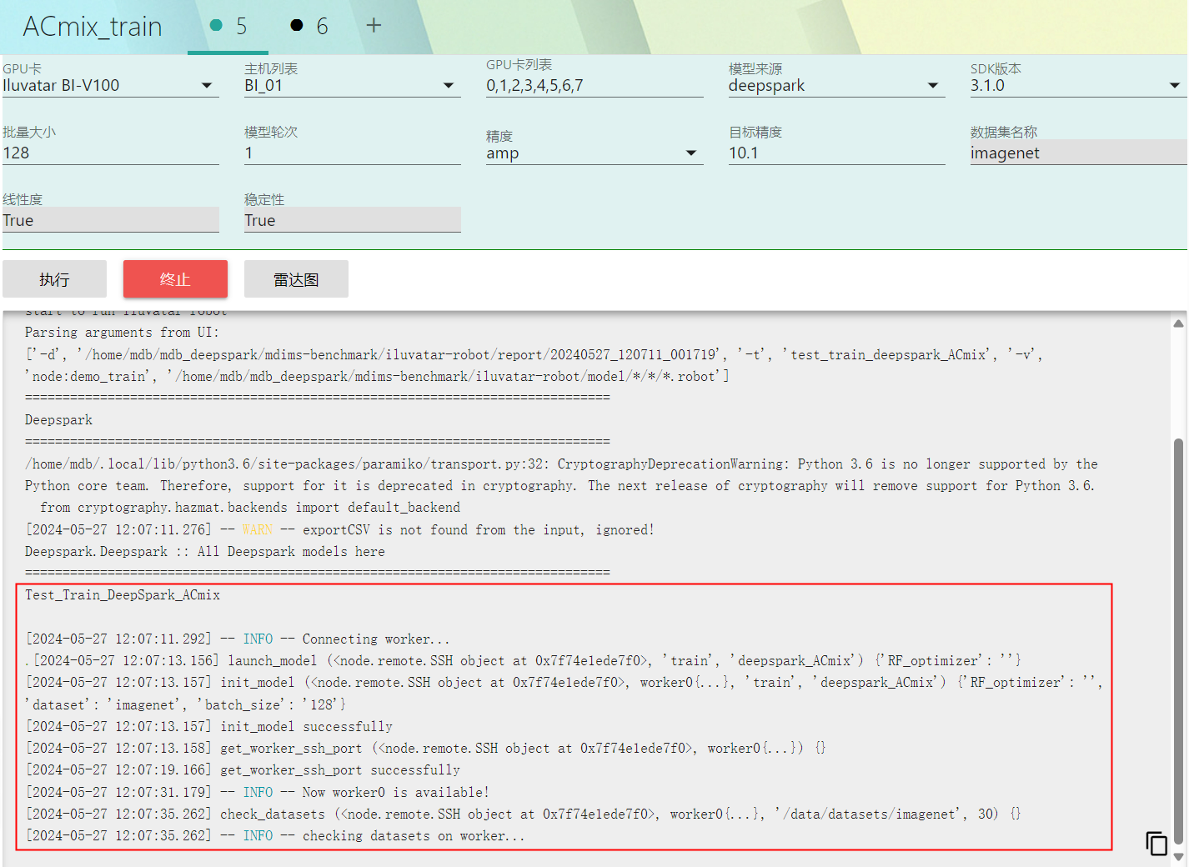Open the 雷达图 radar chart button

(x=296, y=279)
